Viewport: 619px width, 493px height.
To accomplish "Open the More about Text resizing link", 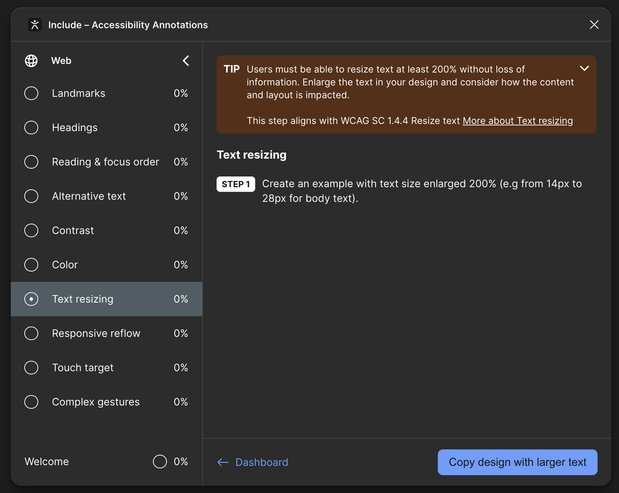I will pos(518,121).
